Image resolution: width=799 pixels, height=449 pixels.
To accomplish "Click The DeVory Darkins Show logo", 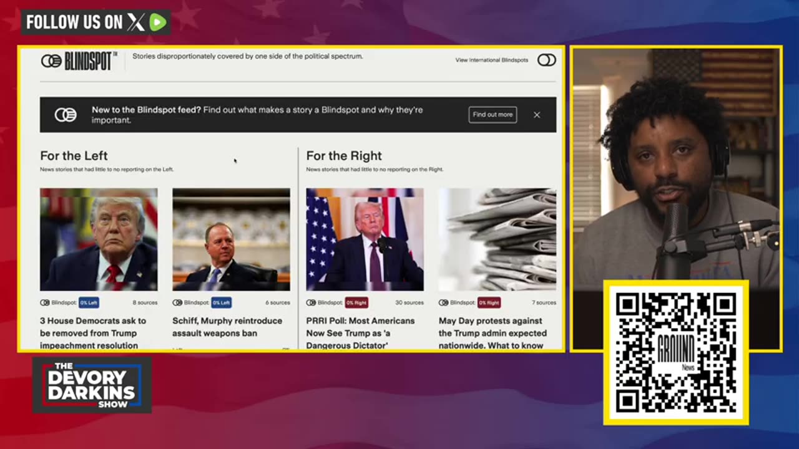I will tap(92, 385).
